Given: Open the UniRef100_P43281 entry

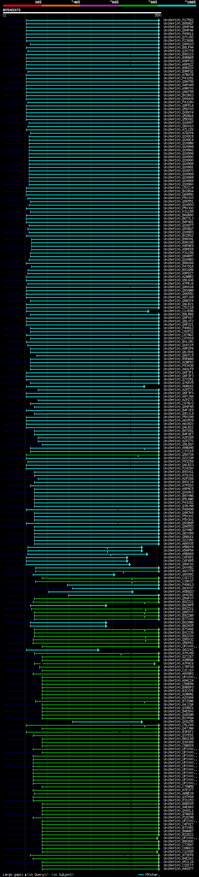Looking at the screenshot, I should click(178, 78).
